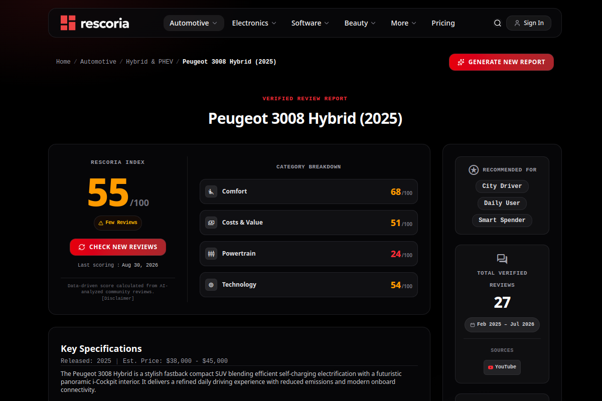This screenshot has width=602, height=401.
Task: Click the Key Specifications heading
Action: 101,349
